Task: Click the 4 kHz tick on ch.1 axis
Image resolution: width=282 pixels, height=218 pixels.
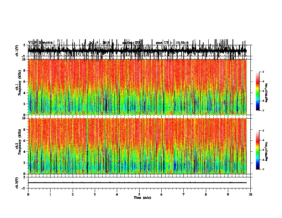Action: click(x=25, y=93)
